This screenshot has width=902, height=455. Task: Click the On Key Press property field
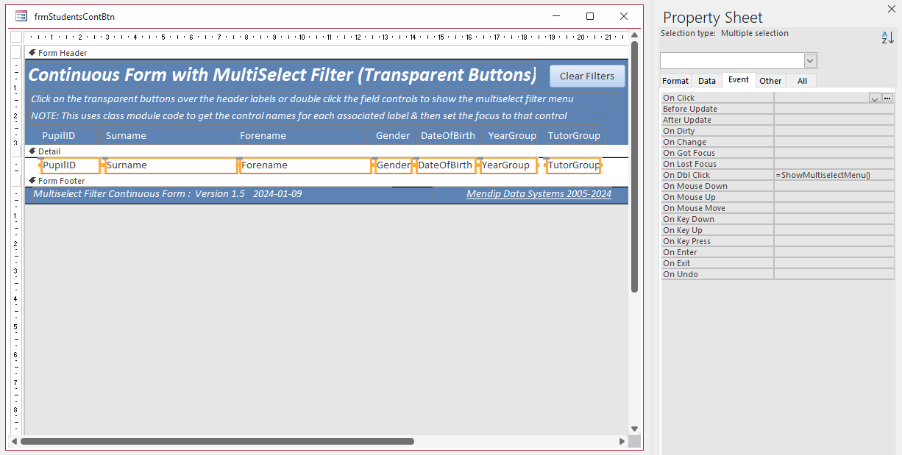[834, 241]
